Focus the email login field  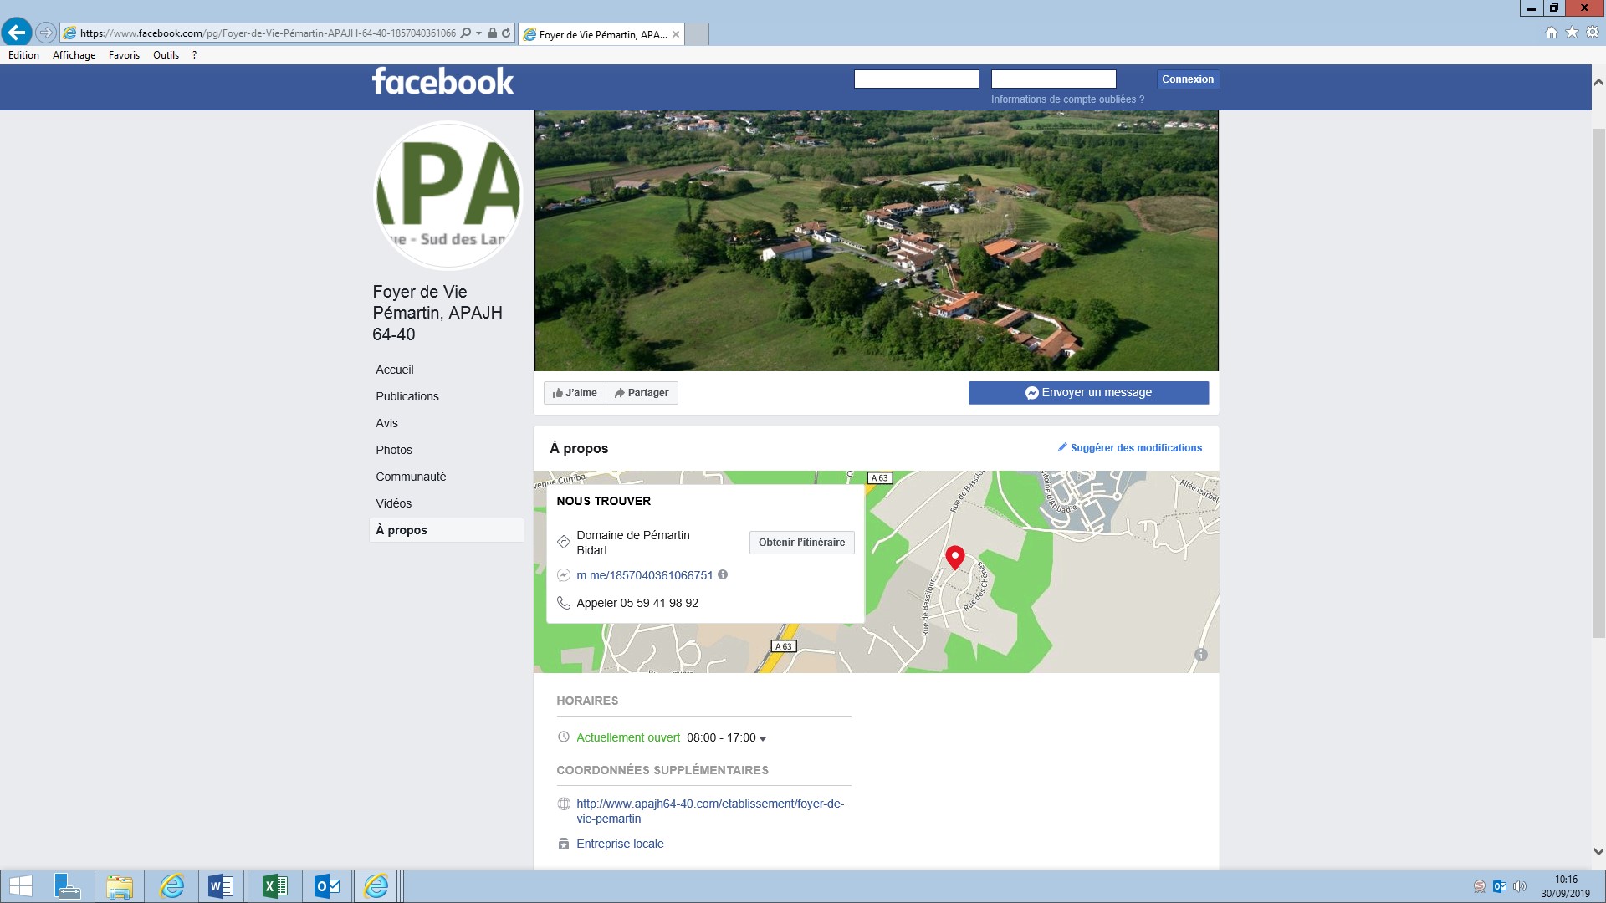coord(916,79)
